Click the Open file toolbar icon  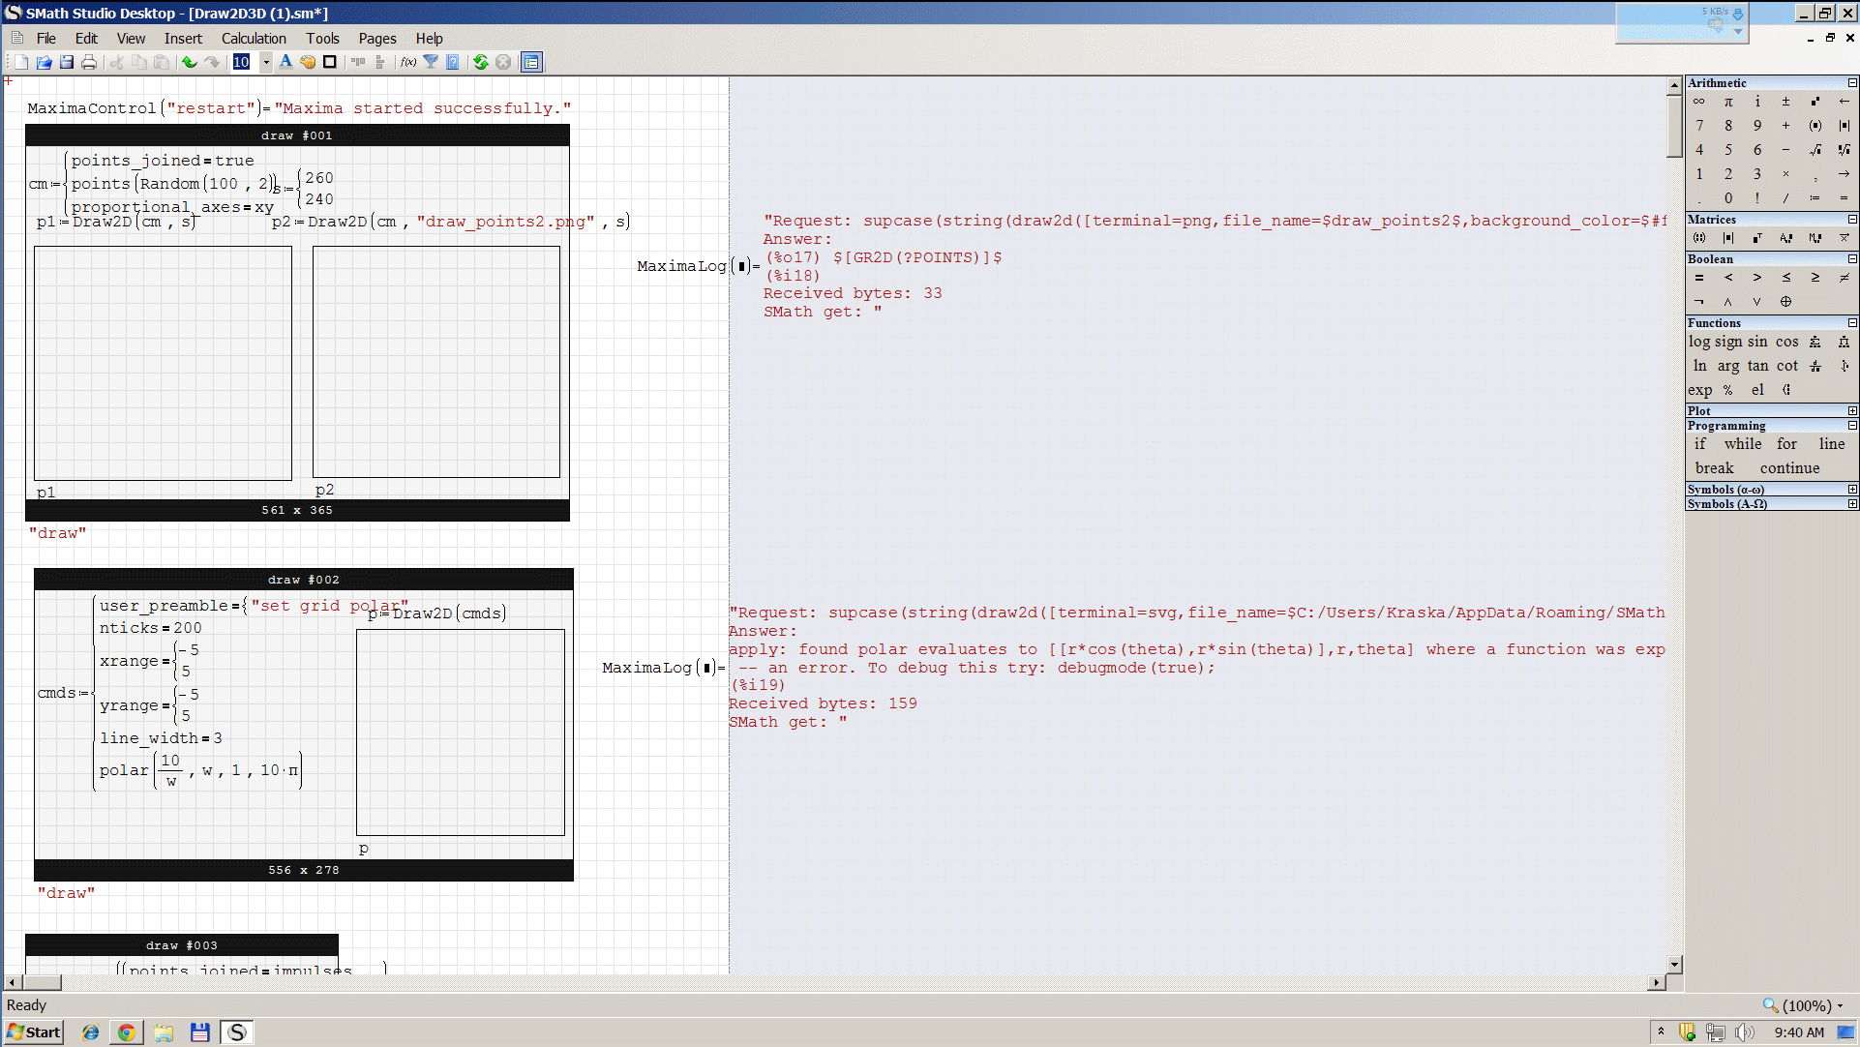pos(44,63)
